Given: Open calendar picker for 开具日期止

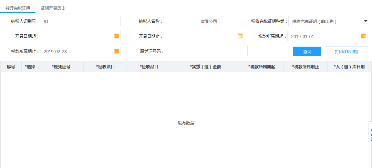Looking at the screenshot, I should 240,36.
